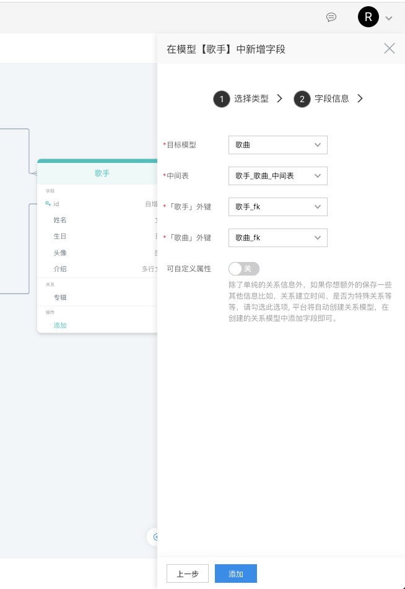
Task: Expand the 「歌手」外键 dropdown
Action: (x=277, y=207)
